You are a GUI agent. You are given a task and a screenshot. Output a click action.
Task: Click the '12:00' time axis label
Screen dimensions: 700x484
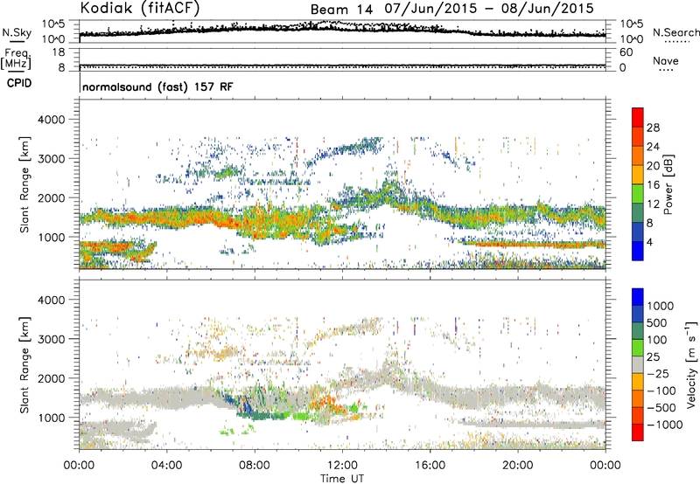[x=342, y=466]
